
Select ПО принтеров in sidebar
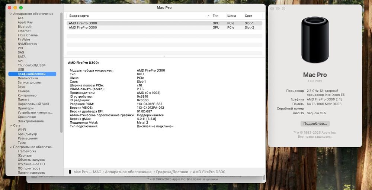pyautogui.click(x=29, y=168)
